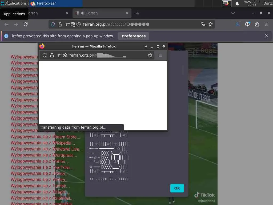This screenshot has height=205, width=273.
Task: Open the site permissions icon in main address bar
Action: [x=67, y=24]
